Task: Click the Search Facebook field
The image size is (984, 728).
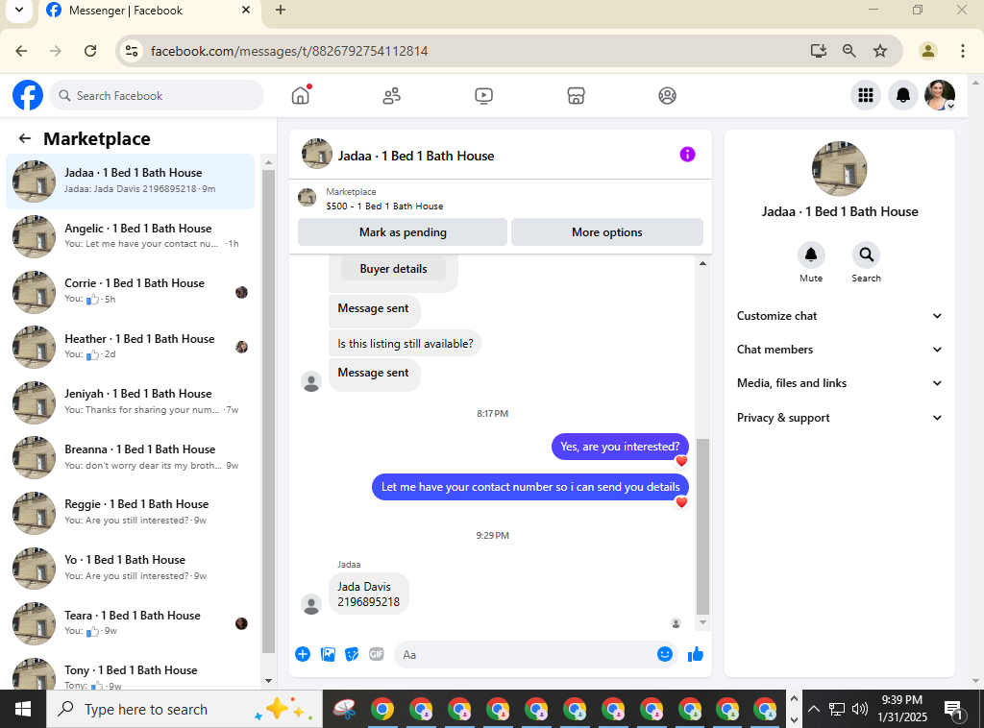Action: tap(157, 95)
